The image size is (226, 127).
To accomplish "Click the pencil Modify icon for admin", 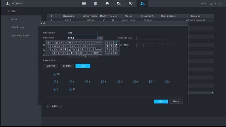I will tap(103, 20).
